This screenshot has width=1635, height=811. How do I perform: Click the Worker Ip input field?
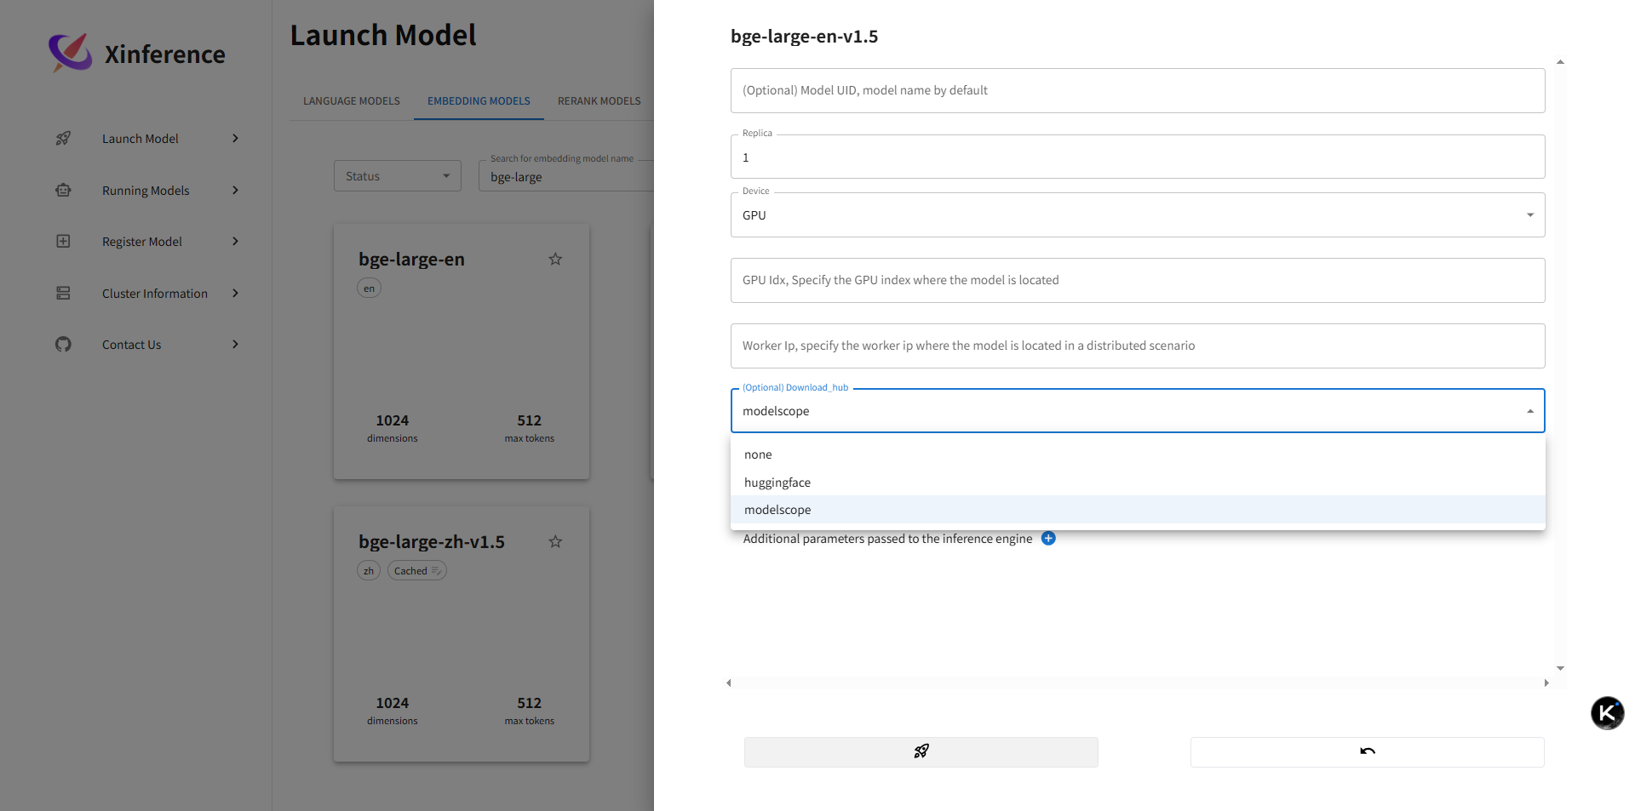pos(1138,346)
